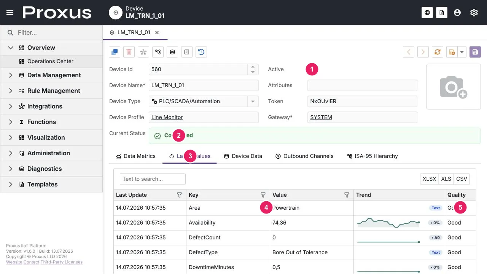Click the camera add-image placeholder
The width and height of the screenshot is (487, 274).
coord(454,86)
